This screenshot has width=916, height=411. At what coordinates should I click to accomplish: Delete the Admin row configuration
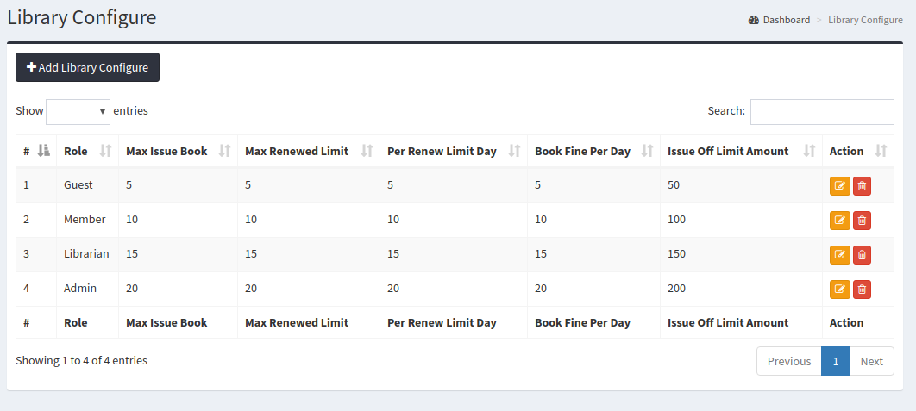coord(862,290)
